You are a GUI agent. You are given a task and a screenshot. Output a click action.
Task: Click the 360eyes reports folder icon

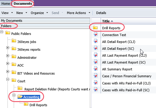pos(14,48)
